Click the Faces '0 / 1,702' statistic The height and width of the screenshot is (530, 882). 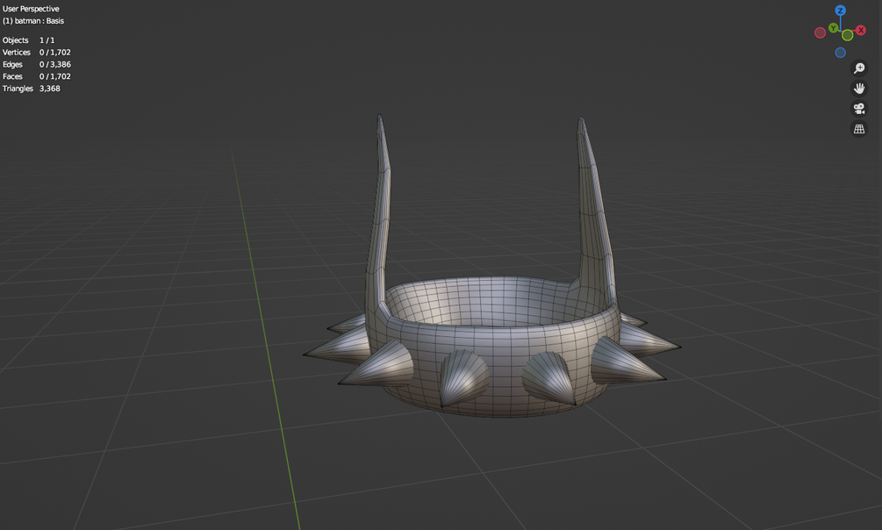(x=55, y=76)
